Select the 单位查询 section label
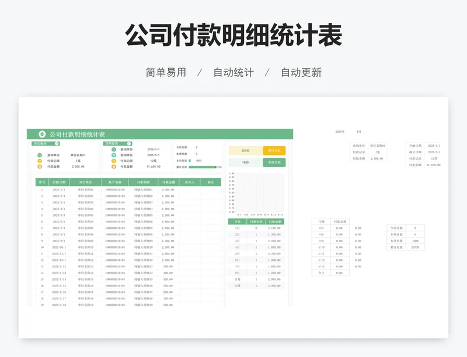Viewport: 467px width, 357px height. pyautogui.click(x=46, y=144)
